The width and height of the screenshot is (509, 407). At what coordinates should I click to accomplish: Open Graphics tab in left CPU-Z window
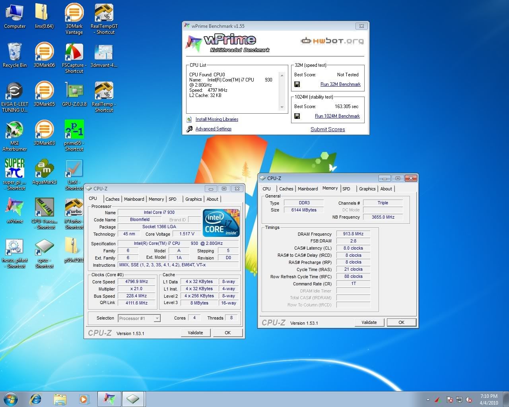[194, 199]
